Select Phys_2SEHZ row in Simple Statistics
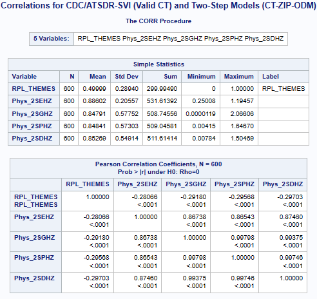Image resolution: width=317 pixels, height=299 pixels. (158, 101)
